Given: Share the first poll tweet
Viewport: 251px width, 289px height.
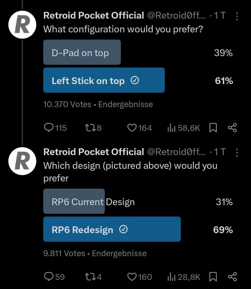Looking at the screenshot, I should click(x=232, y=128).
